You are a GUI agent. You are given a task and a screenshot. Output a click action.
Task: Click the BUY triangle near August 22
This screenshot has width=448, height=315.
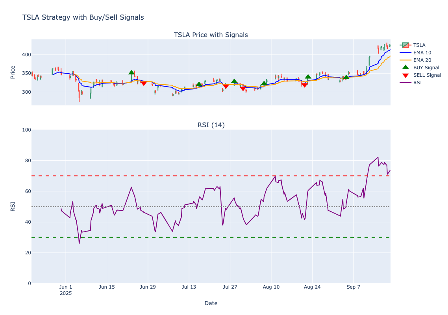click(x=308, y=77)
